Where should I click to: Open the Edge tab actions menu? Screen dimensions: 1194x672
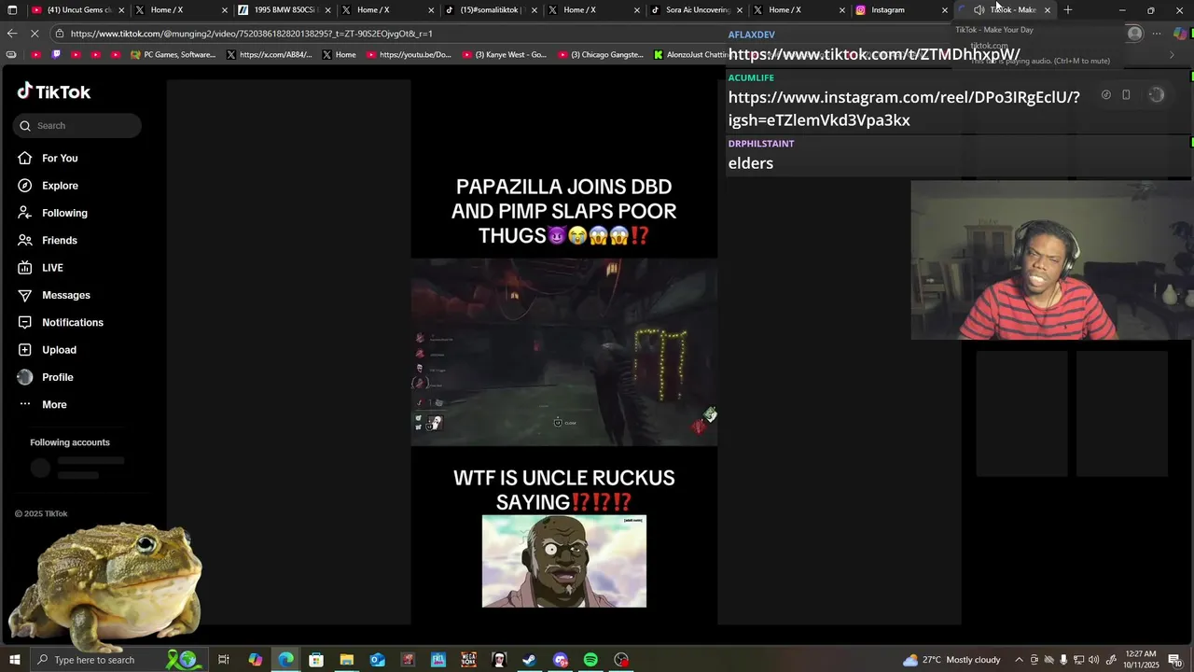point(12,10)
